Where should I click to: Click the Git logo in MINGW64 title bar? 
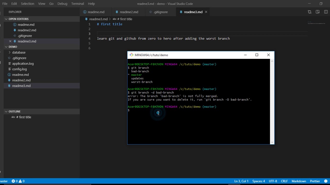click(131, 55)
